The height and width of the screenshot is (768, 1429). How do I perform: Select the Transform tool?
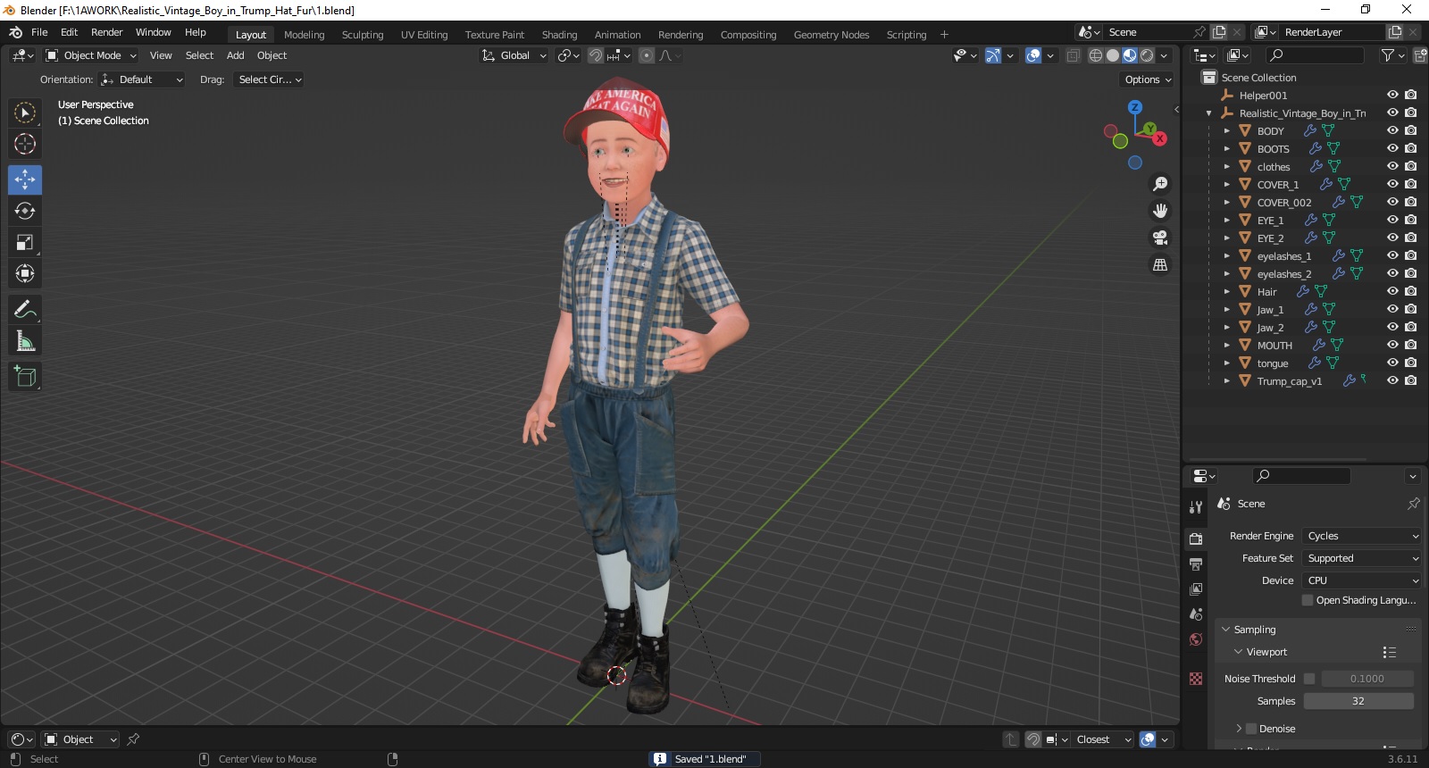(x=25, y=273)
